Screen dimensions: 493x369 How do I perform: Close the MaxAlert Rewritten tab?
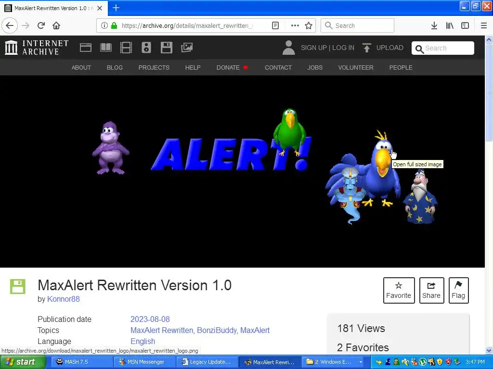(x=99, y=8)
